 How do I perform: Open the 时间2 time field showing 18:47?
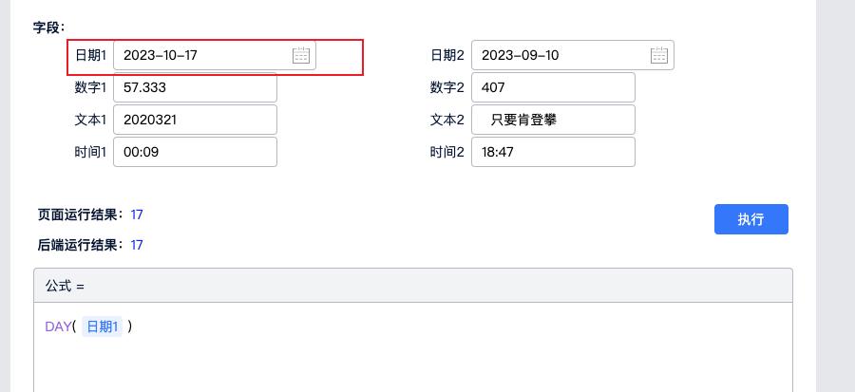[552, 152]
